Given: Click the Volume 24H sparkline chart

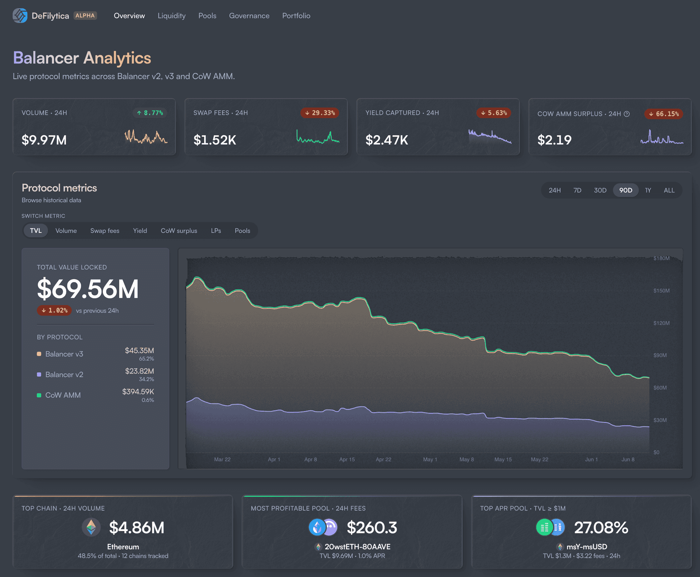Looking at the screenshot, I should coord(146,137).
